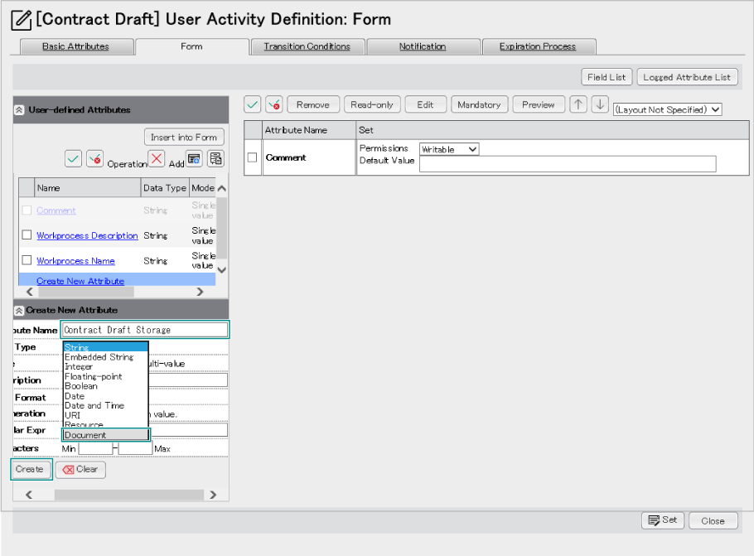
Task: Select Document in the type list
Action: (x=106, y=435)
